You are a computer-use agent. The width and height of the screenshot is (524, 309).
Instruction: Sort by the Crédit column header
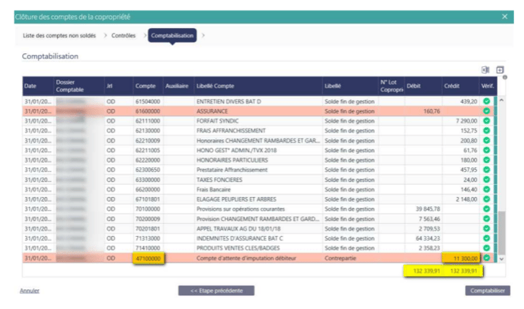(x=452, y=87)
